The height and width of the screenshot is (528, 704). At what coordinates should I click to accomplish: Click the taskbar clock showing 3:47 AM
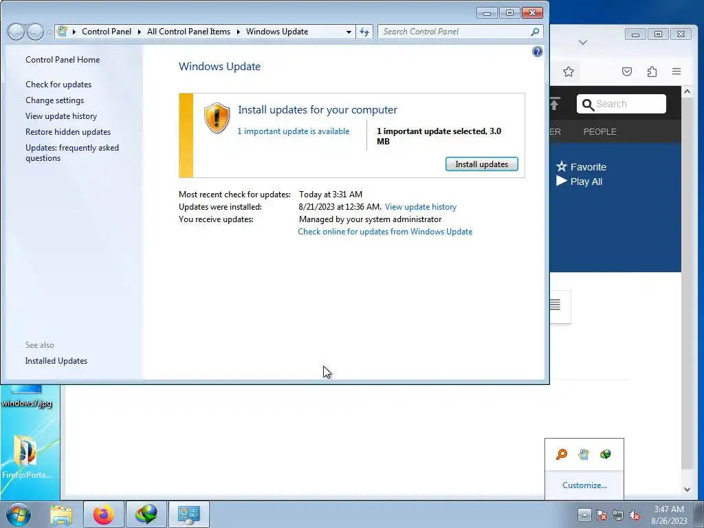669,515
